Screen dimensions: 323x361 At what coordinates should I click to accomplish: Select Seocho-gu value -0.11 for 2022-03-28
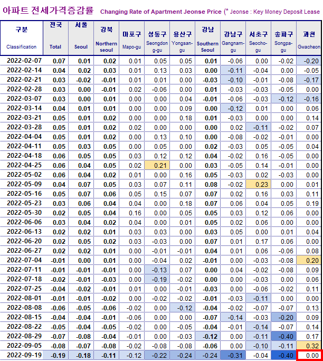(258, 127)
